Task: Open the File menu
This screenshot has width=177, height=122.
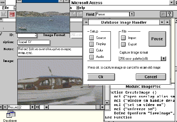Action: [x=5, y=8]
